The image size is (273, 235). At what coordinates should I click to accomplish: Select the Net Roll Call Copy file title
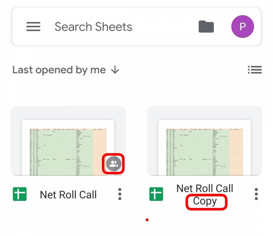(205, 195)
